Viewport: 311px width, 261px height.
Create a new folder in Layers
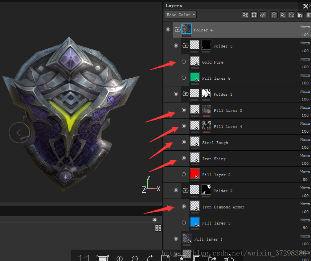click(300, 15)
